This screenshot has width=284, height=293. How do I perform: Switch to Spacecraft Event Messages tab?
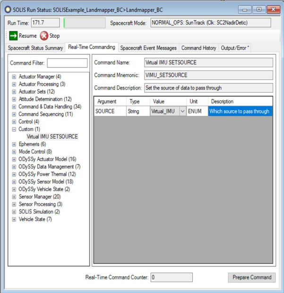click(x=148, y=48)
